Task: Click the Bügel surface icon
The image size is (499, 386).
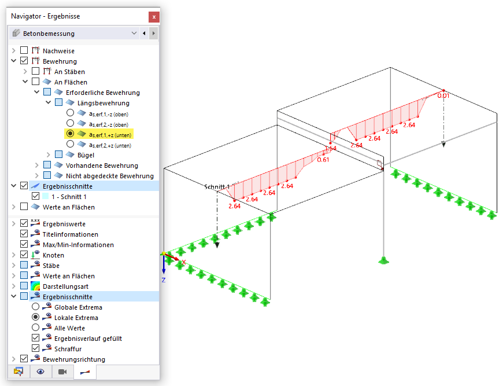Action: click(70, 155)
